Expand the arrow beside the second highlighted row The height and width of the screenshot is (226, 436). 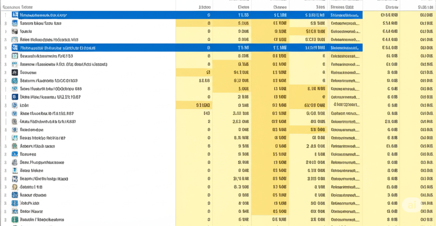[x=6, y=48]
